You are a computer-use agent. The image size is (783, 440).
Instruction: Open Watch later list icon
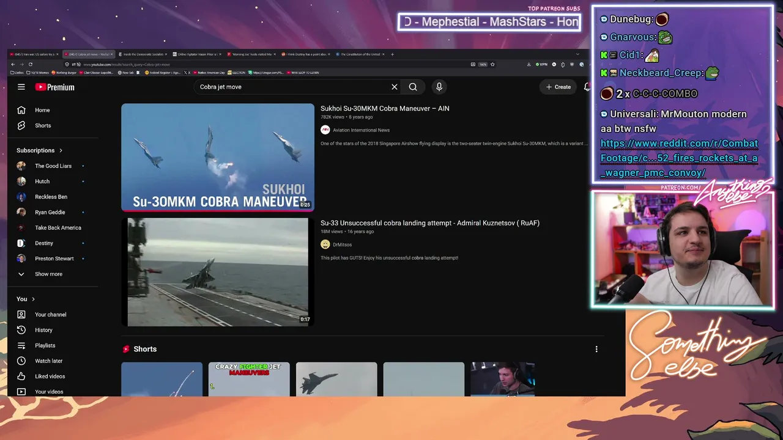pos(21,361)
